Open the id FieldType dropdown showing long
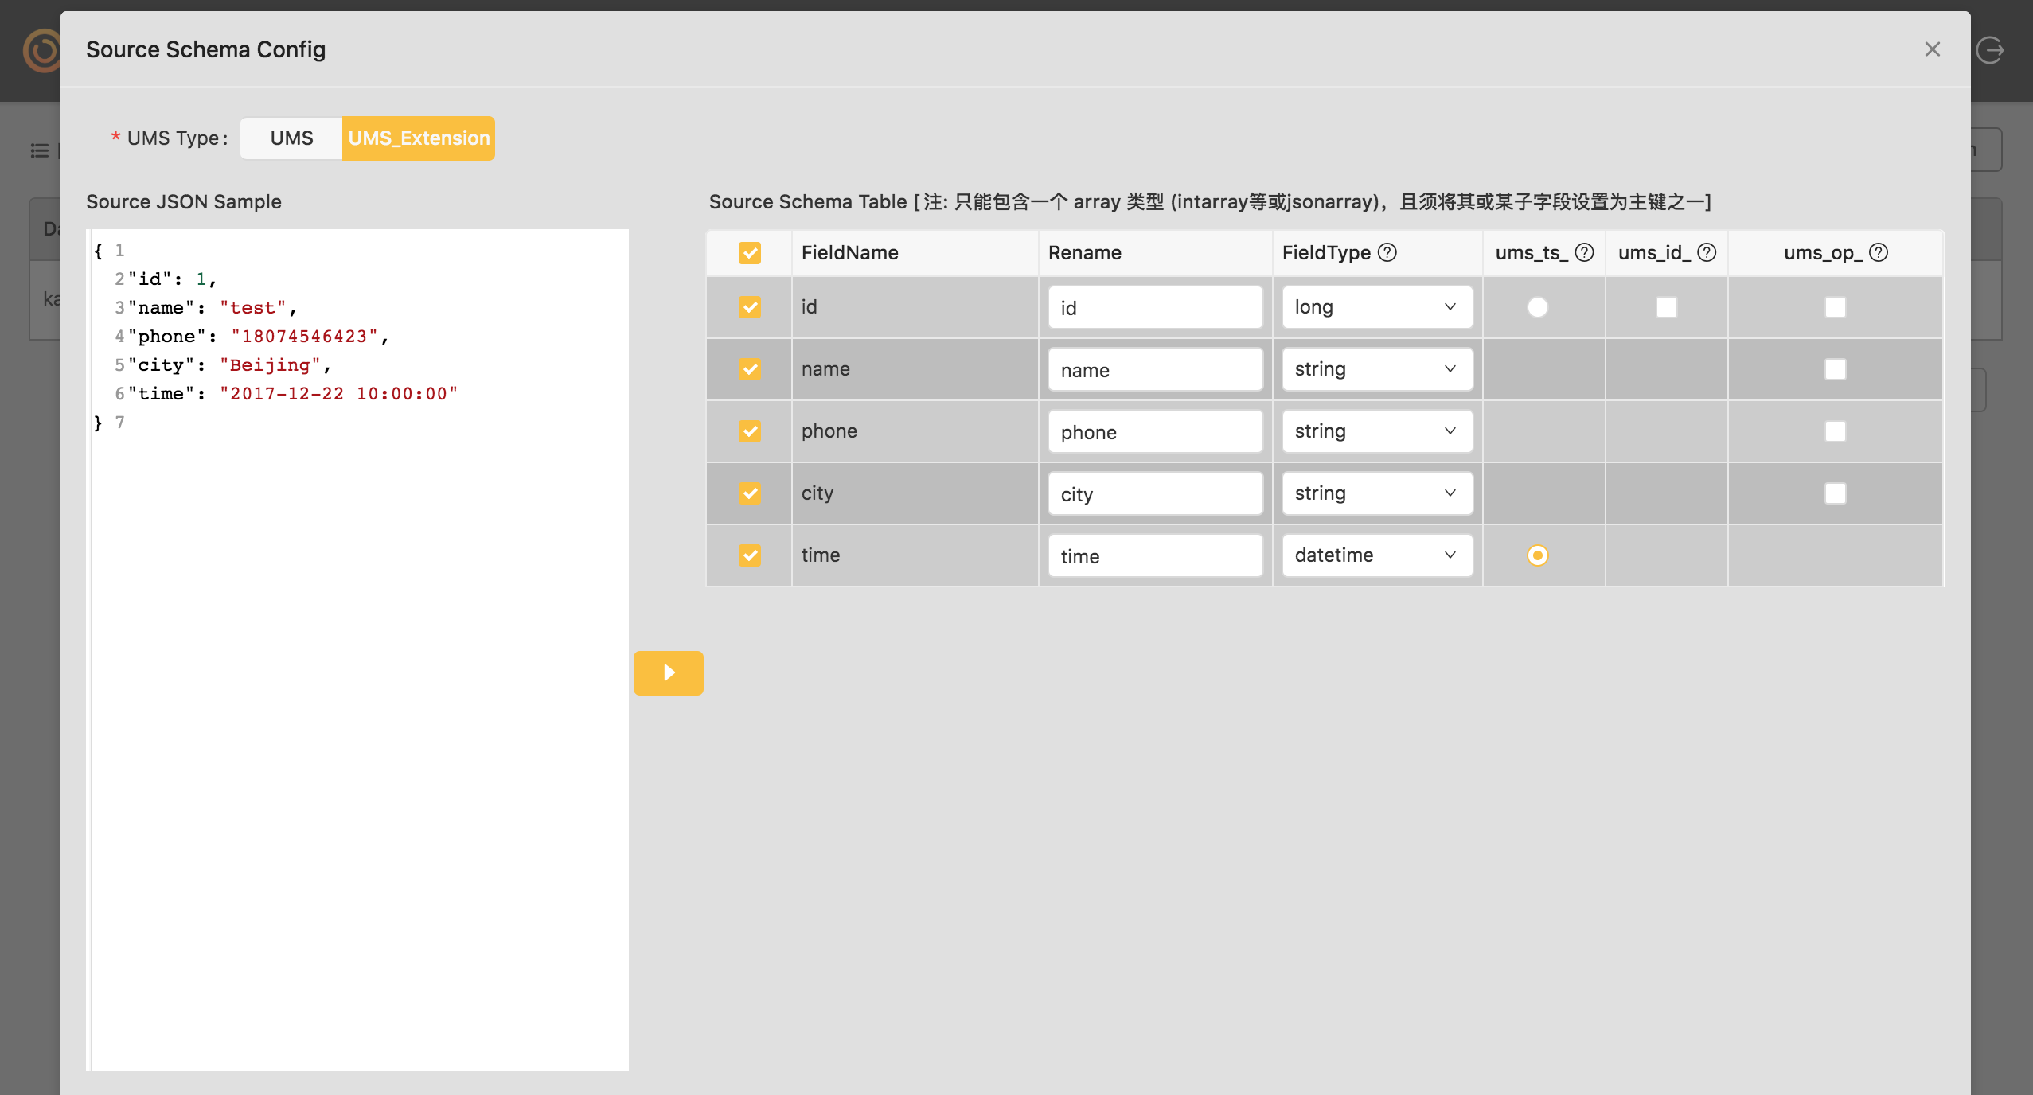 pos(1376,307)
